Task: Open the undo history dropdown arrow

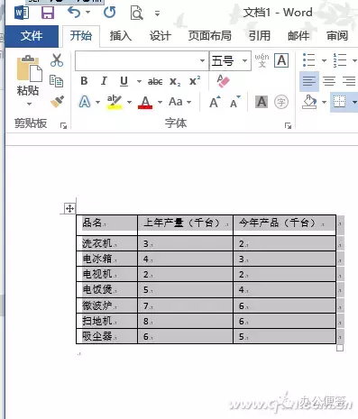Action: coord(87,13)
